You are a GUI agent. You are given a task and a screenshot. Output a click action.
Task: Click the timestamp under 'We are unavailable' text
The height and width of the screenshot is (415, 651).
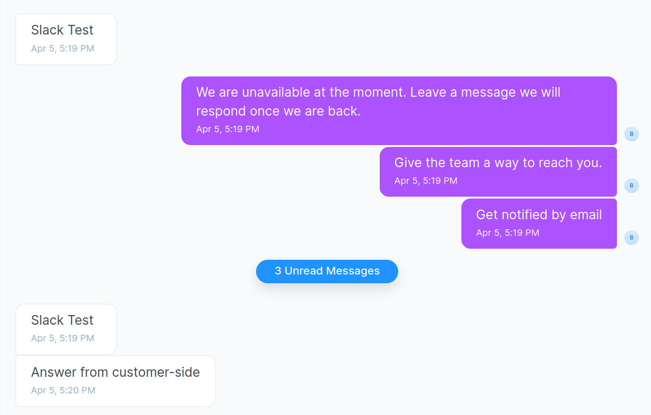227,129
